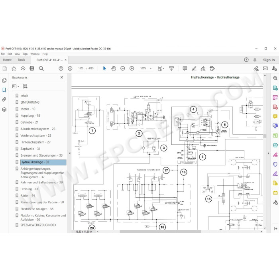279x279 pixels.
Task: Click the Zoom in plus icon
Action: pos(132,68)
